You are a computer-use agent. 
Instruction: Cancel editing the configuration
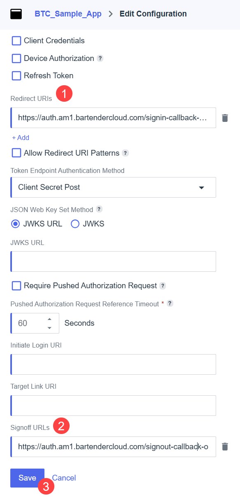(64, 478)
